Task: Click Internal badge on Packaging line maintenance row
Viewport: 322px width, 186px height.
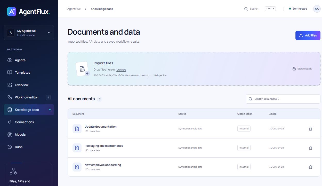Action: coord(244,148)
